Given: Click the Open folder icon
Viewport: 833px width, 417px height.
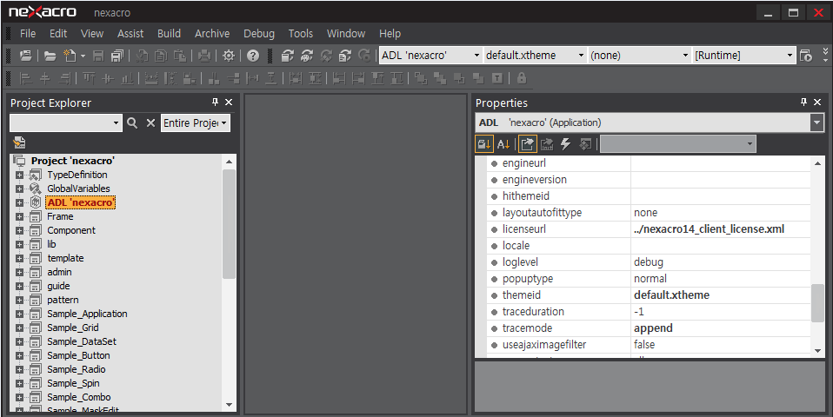Looking at the screenshot, I should (x=50, y=56).
